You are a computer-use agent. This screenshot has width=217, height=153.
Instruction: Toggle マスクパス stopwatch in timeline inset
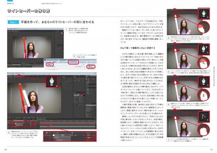pos(55,140)
